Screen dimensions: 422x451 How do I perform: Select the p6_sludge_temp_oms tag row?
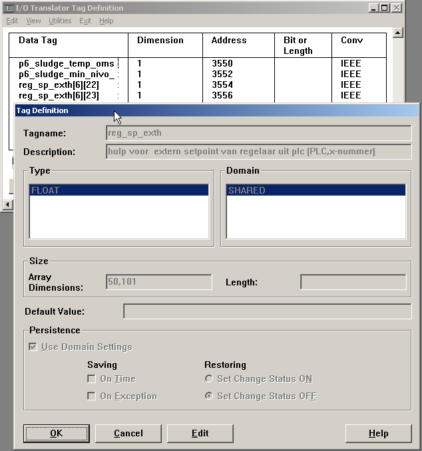[67, 64]
